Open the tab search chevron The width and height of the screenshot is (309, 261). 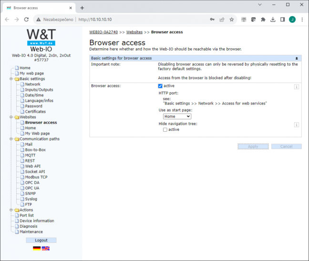[x=260, y=5]
